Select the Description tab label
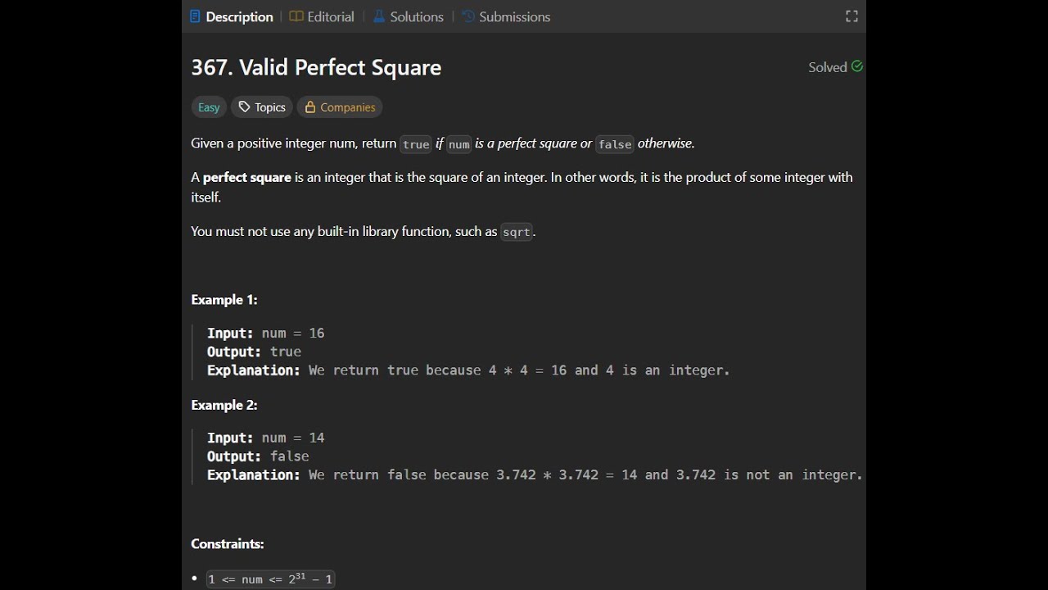 tap(239, 16)
